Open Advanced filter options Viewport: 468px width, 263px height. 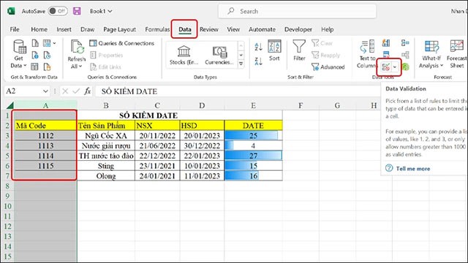[328, 67]
